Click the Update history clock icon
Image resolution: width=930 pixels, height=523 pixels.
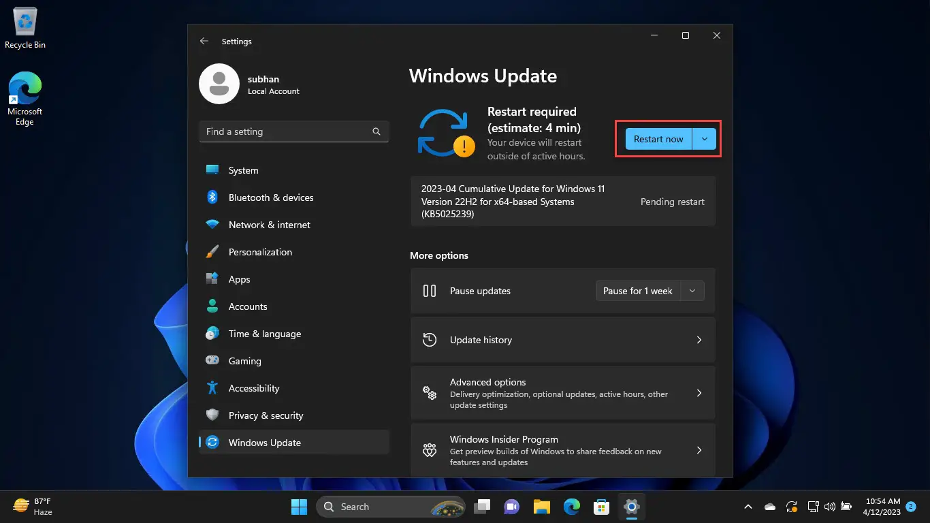point(430,340)
